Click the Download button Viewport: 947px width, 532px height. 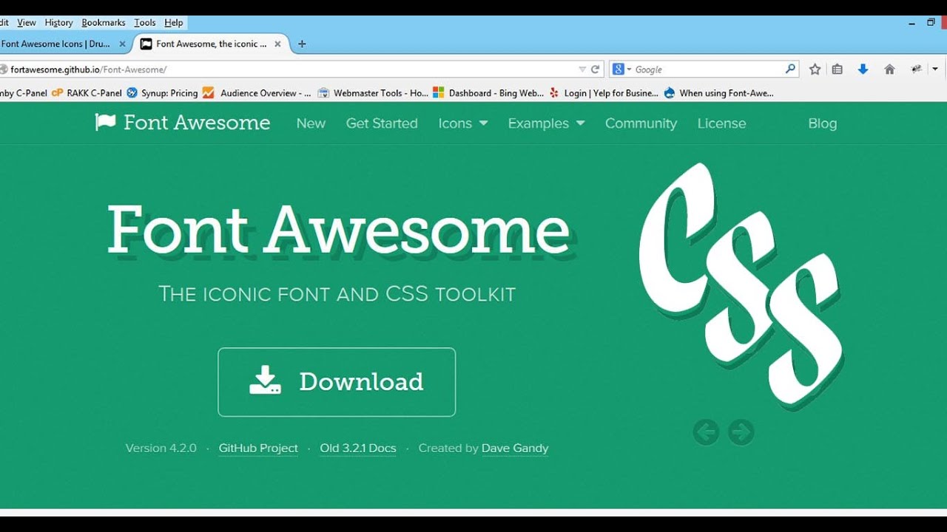click(337, 382)
